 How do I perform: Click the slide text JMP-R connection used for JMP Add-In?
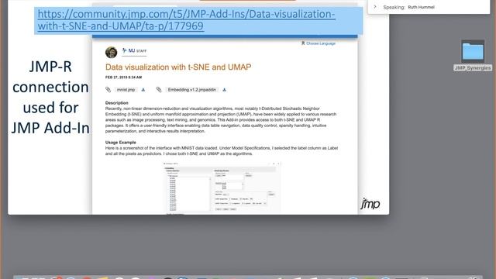[50, 97]
